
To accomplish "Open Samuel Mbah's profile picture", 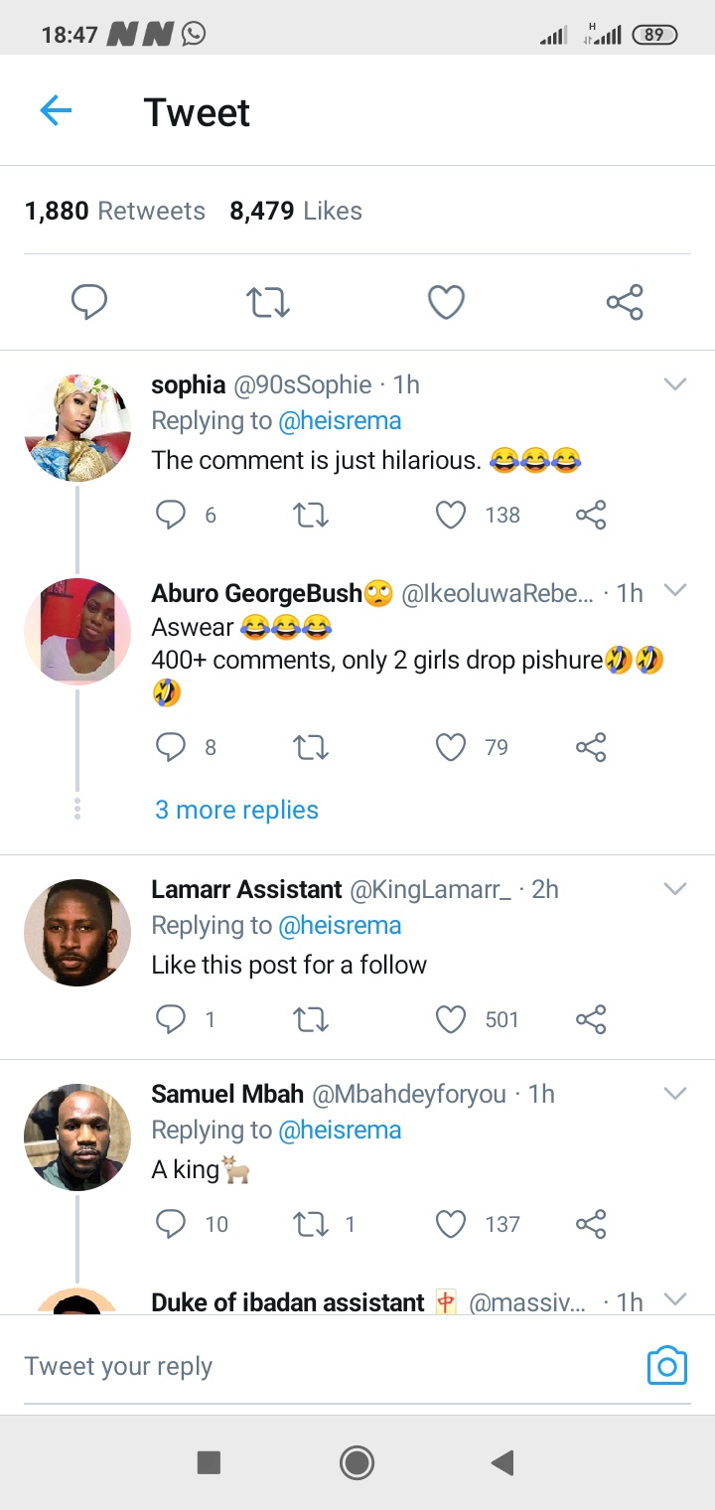I will pos(77,1136).
